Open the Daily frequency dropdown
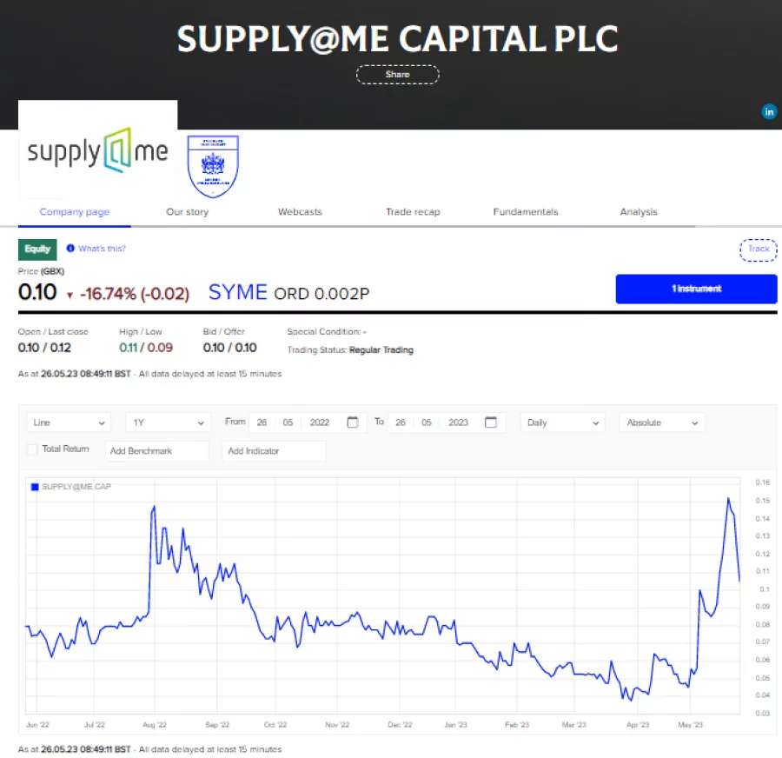Image resolution: width=782 pixels, height=758 pixels. [562, 422]
